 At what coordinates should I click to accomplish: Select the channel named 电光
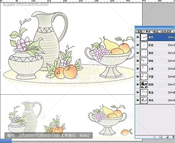(151, 100)
